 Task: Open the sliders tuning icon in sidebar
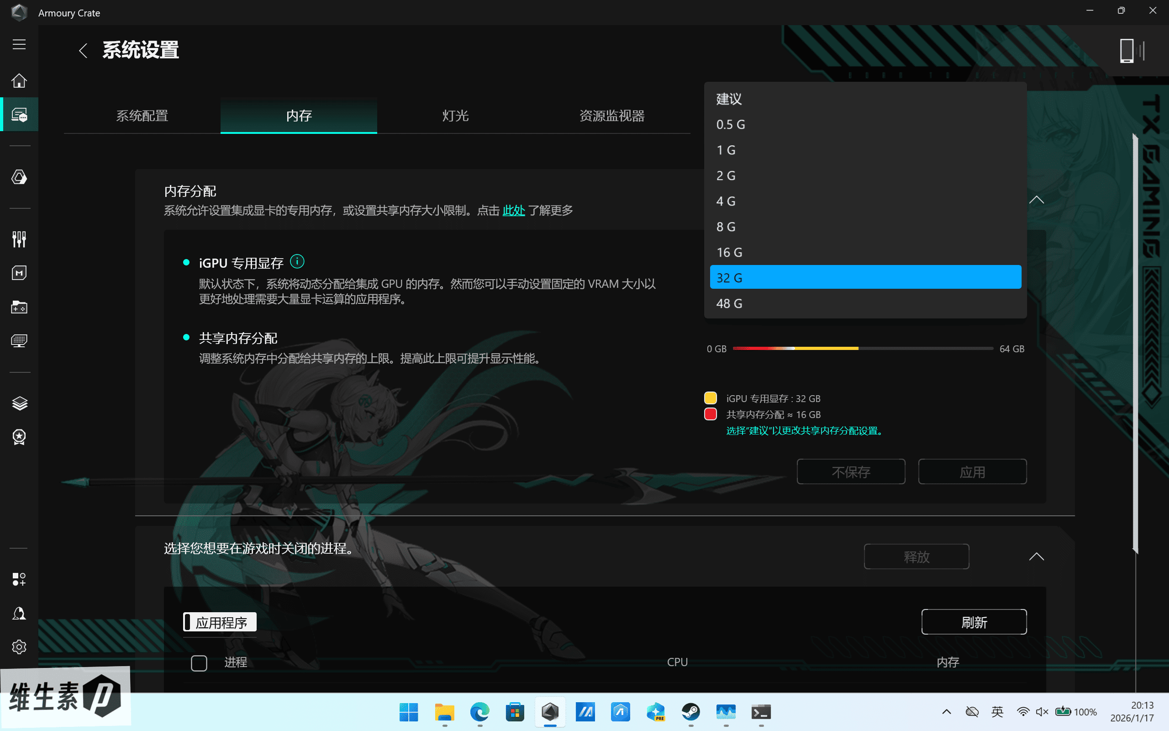[19, 239]
